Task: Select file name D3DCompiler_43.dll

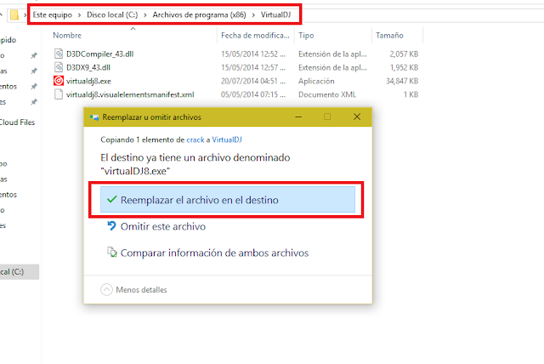Action: tap(100, 54)
